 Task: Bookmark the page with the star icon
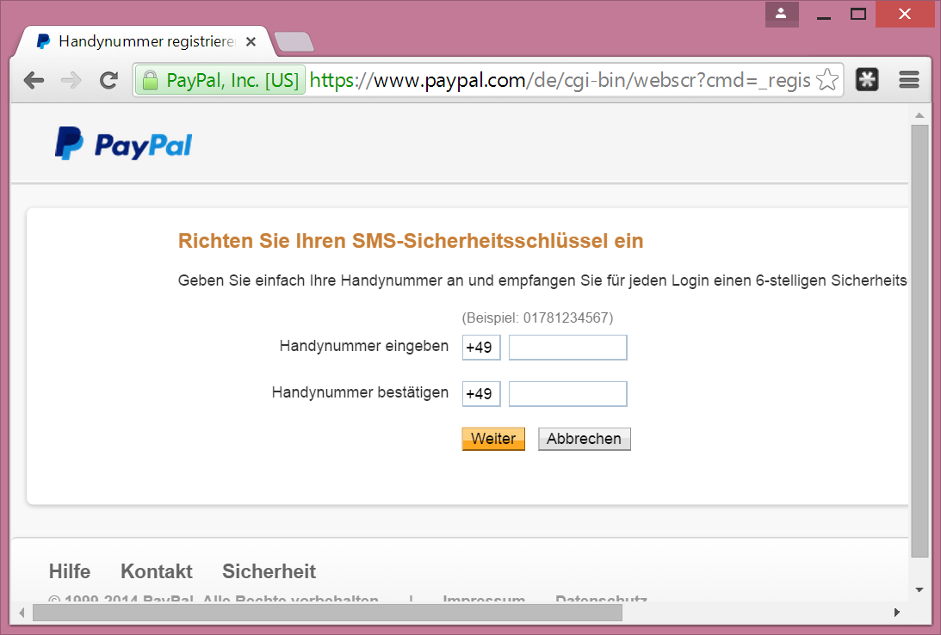827,80
